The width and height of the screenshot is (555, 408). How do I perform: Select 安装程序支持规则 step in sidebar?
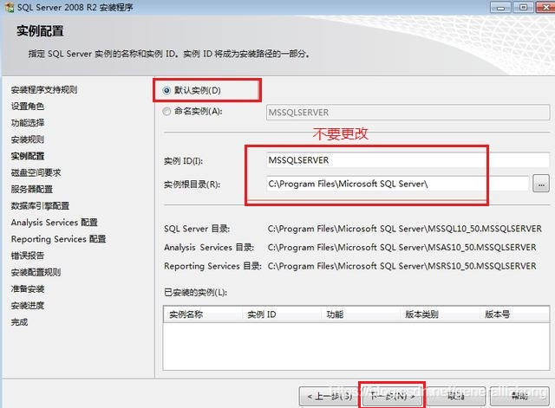point(44,90)
